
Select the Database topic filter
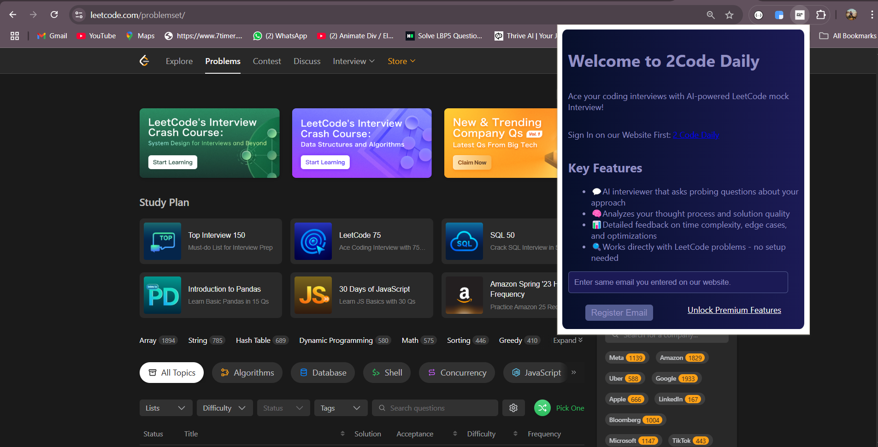(323, 372)
